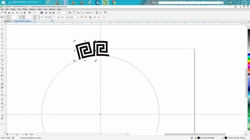This screenshot has height=140, width=250.
Task: Click the Export icon
Action: pyautogui.click(x=50, y=13)
